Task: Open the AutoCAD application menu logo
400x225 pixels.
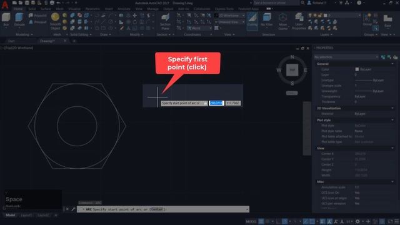Action: pos(5,4)
